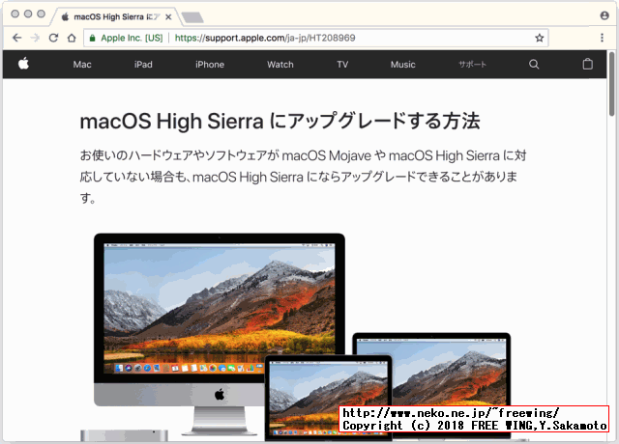
Task: Click the intro paragraph mentioning macOS Mojave
Action: click(x=303, y=177)
